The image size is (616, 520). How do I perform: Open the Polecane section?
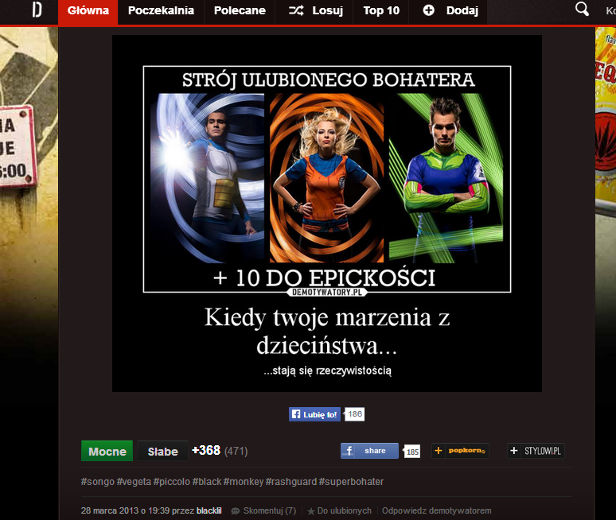tap(240, 11)
